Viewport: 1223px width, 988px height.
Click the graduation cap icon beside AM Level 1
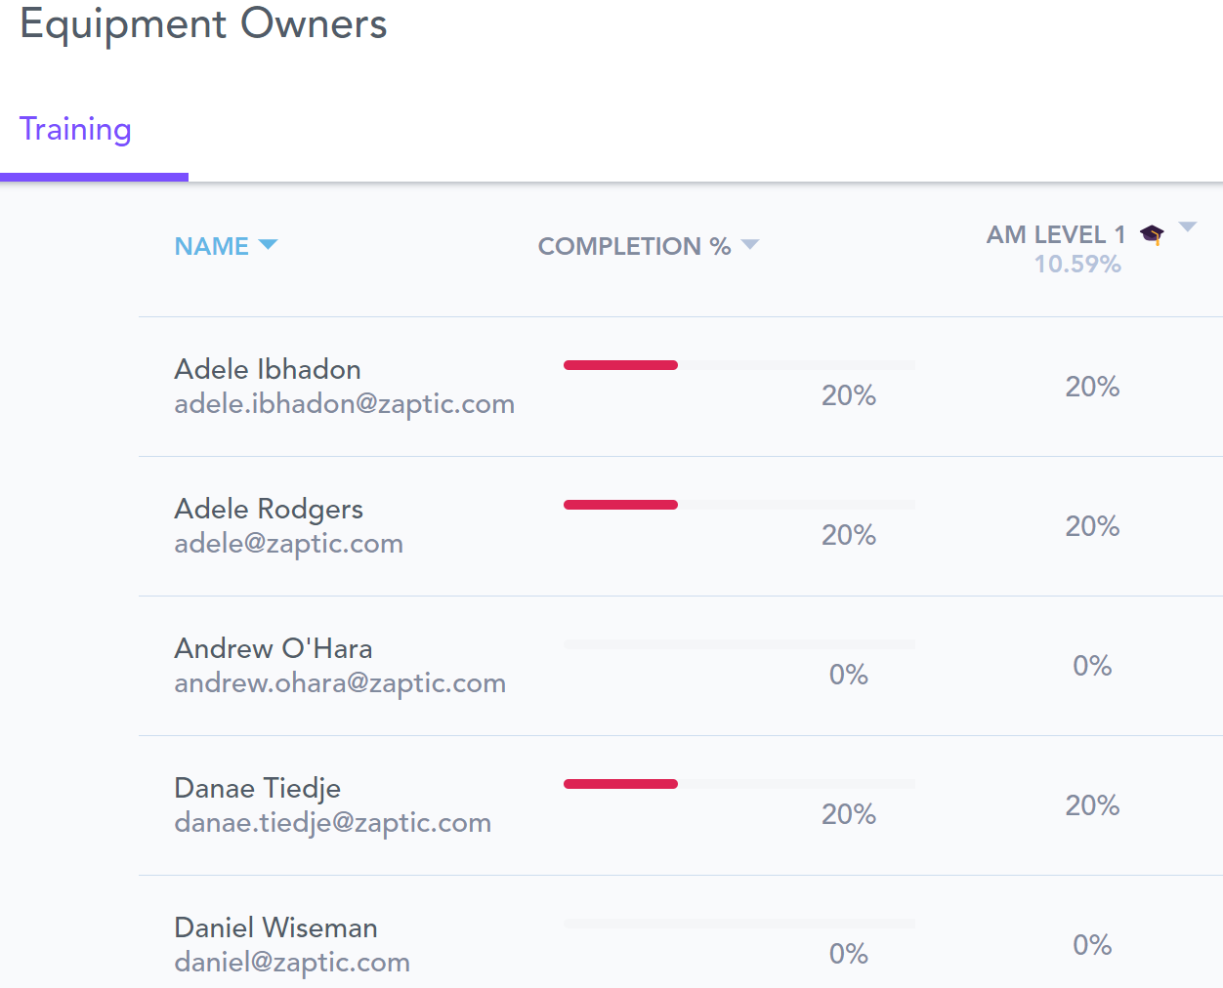tap(1153, 234)
